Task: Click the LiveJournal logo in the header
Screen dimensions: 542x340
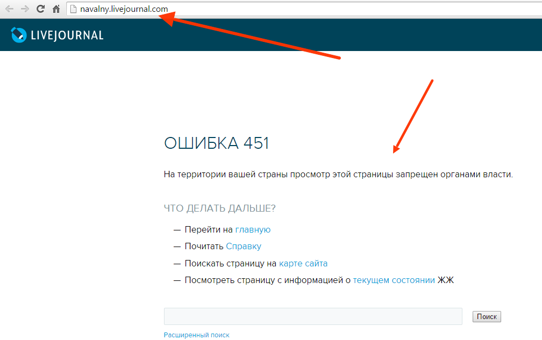Action: [x=57, y=35]
